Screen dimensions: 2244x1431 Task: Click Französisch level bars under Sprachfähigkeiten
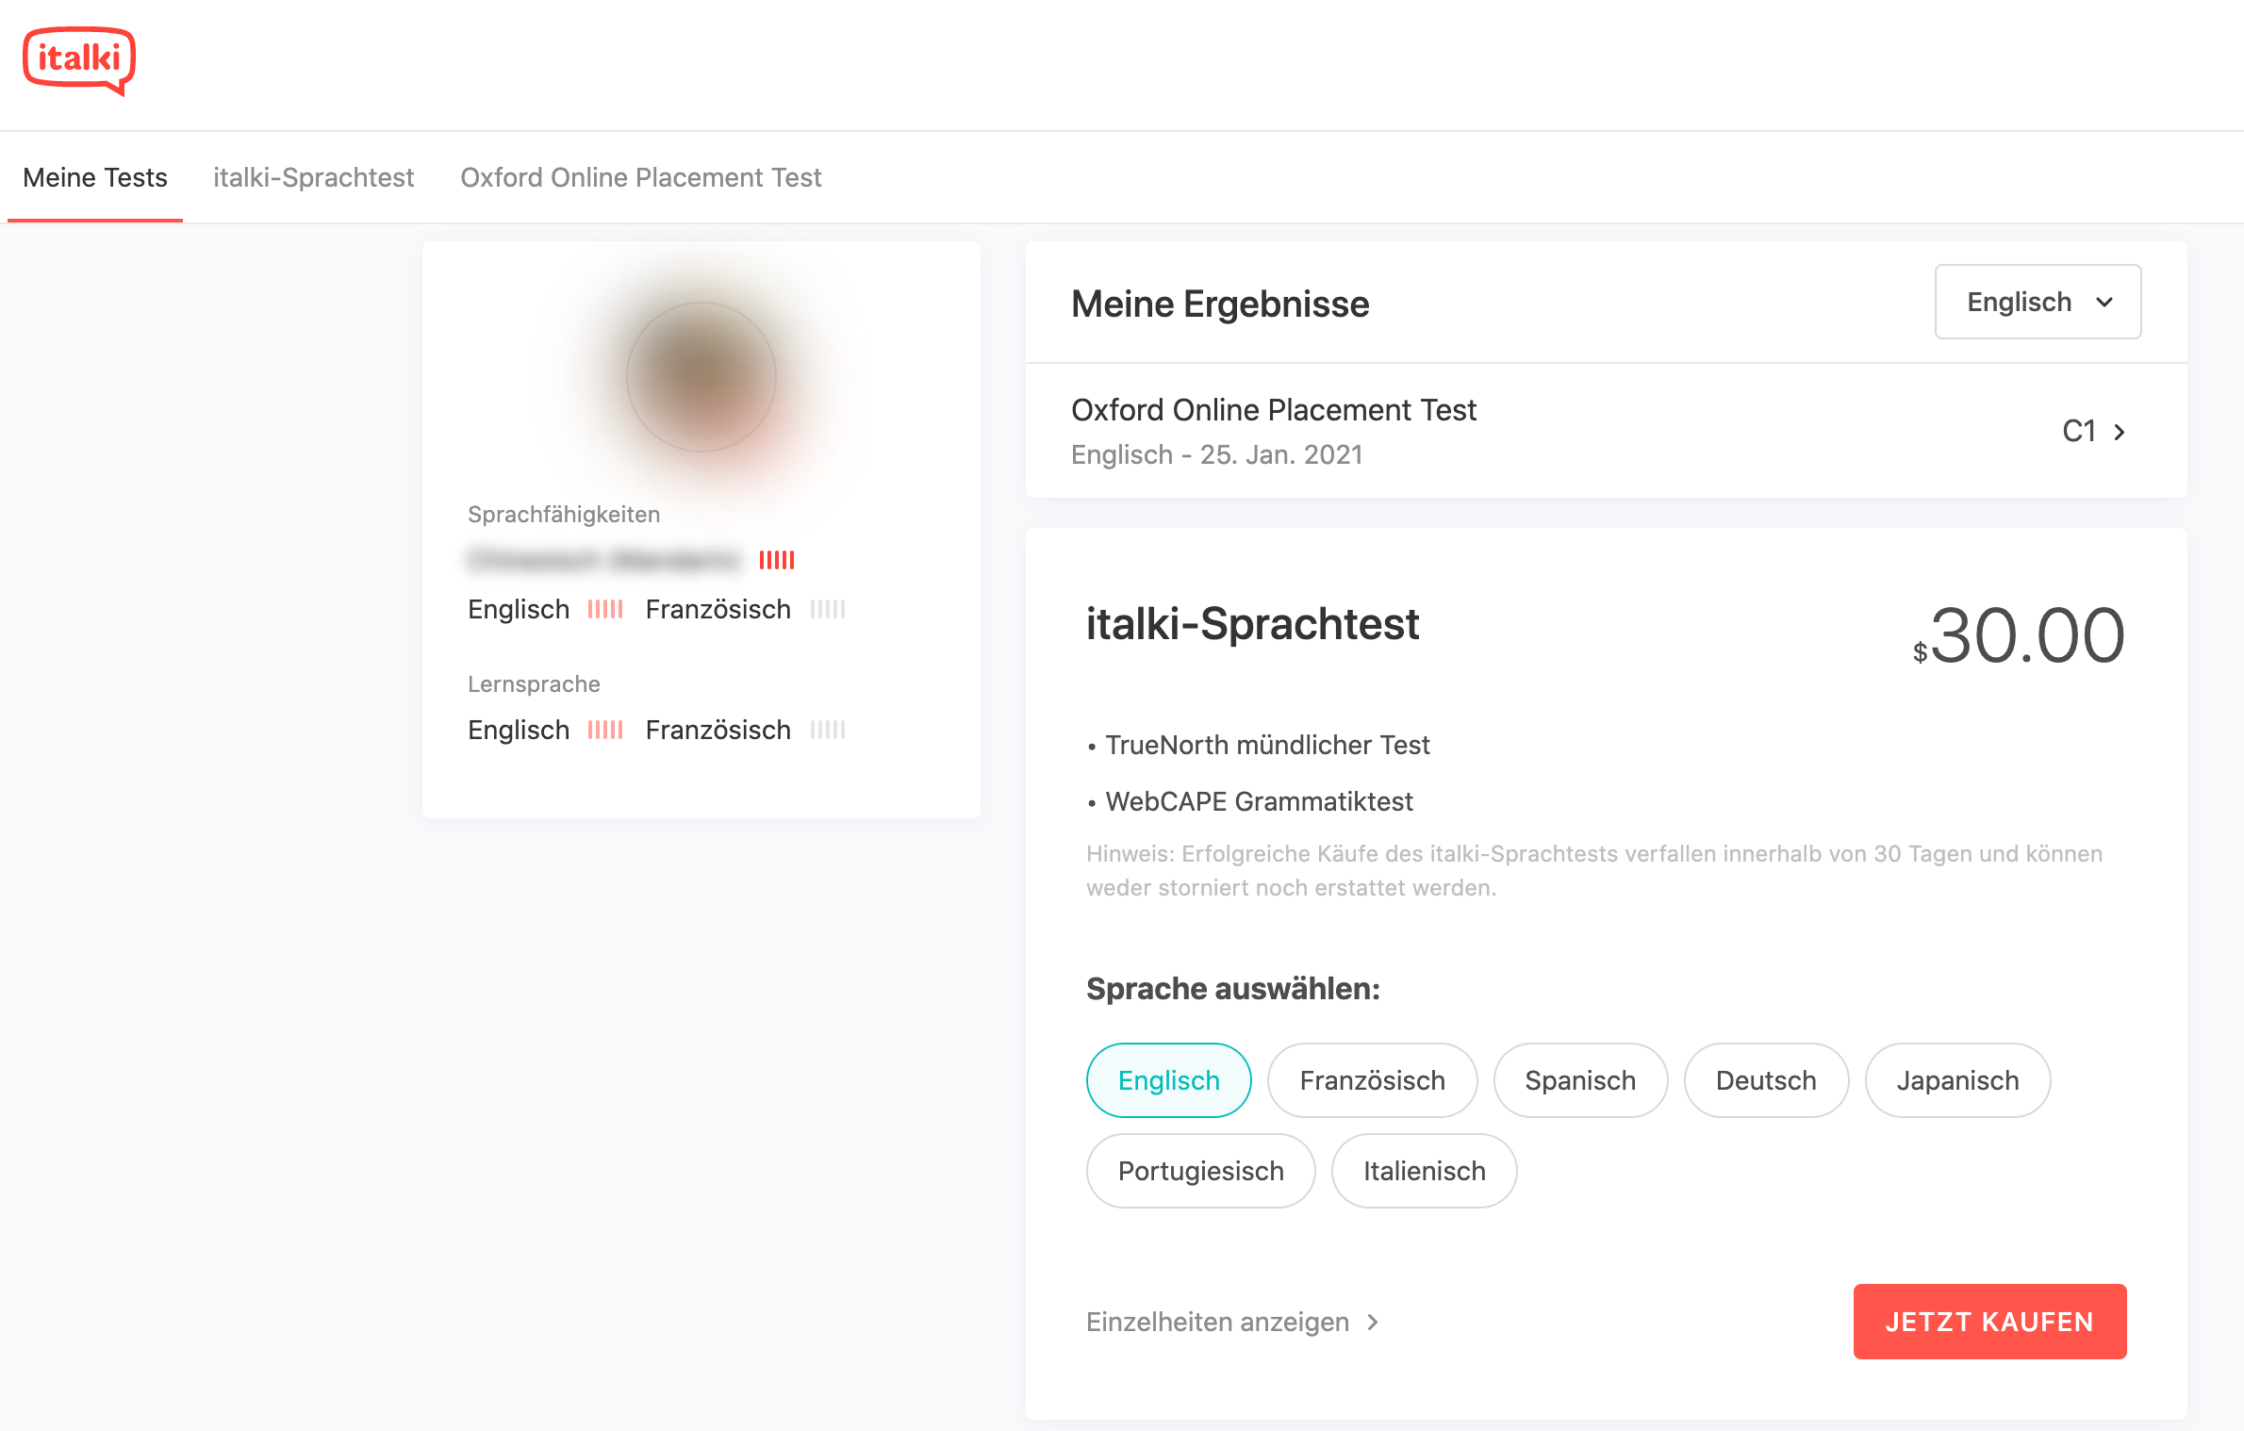click(828, 610)
